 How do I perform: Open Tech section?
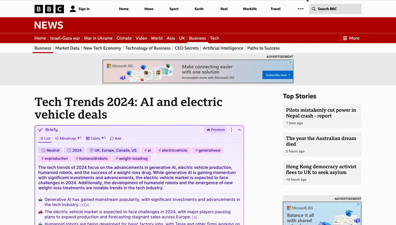click(214, 39)
